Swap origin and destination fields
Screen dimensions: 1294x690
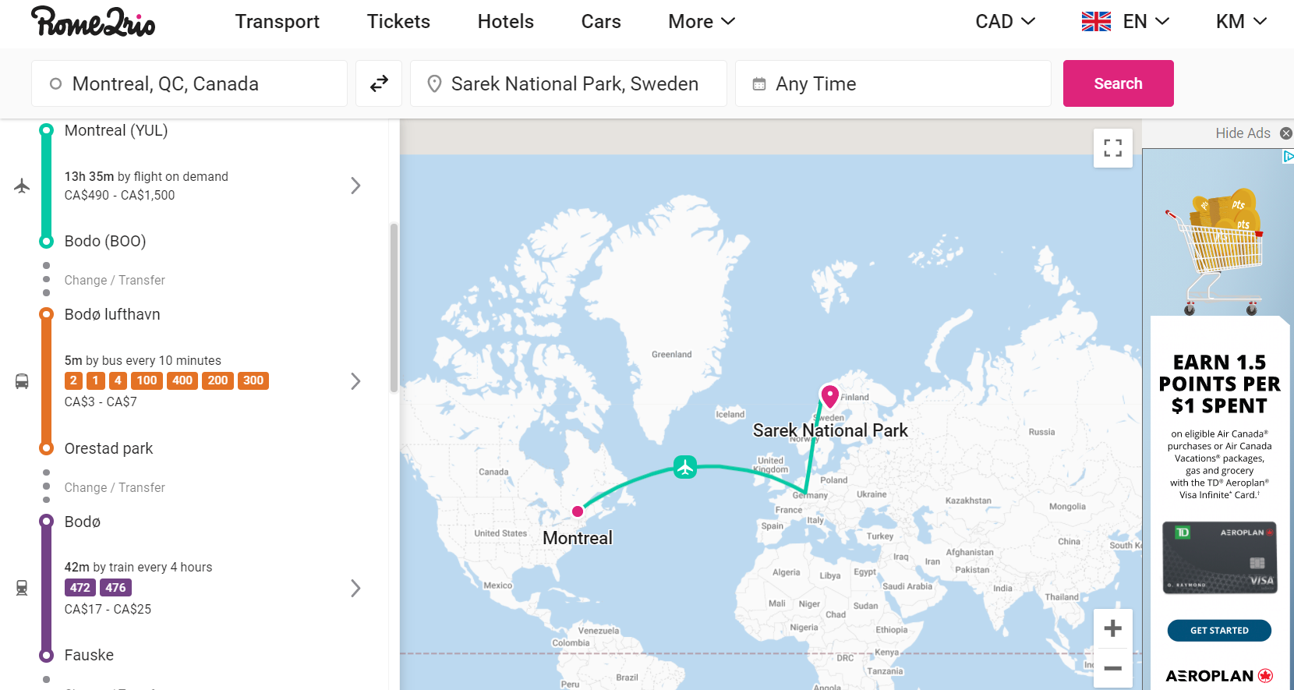(379, 83)
